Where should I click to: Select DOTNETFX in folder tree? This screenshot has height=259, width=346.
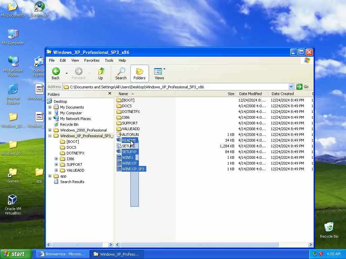point(75,153)
